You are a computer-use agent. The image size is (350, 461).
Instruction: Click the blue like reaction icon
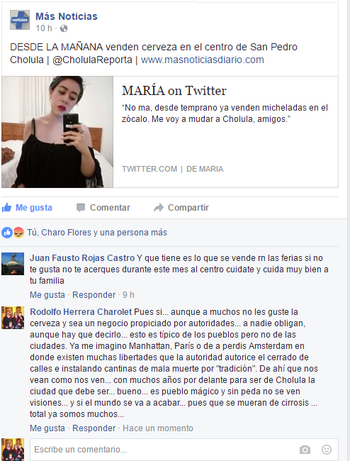(7, 233)
